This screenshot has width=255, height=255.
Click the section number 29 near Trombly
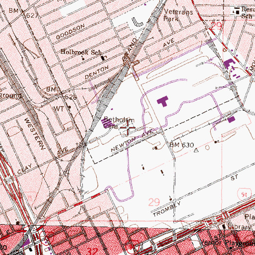tap(154, 202)
